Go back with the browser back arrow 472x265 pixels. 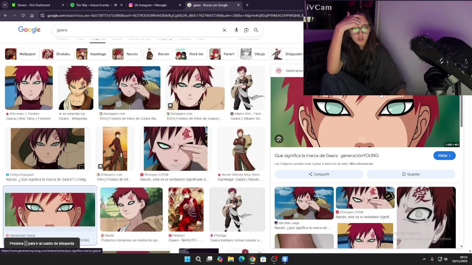pyautogui.click(x=5, y=15)
